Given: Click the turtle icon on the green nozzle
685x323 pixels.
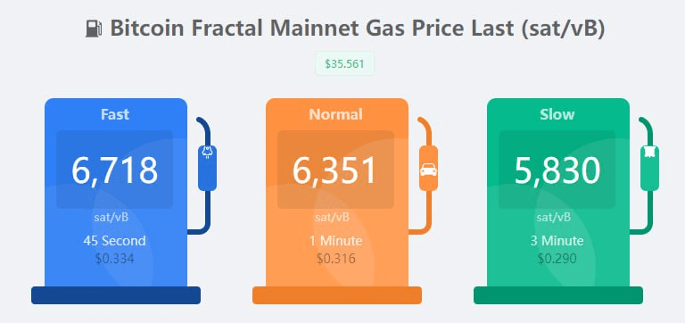Looking at the screenshot, I should pyautogui.click(x=649, y=153).
